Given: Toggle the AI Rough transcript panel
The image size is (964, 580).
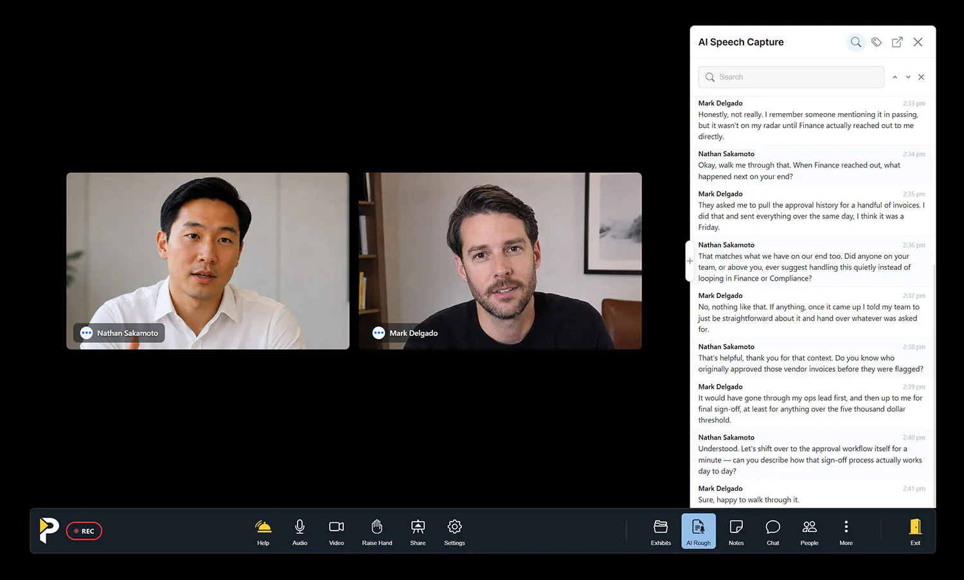Looking at the screenshot, I should click(699, 531).
